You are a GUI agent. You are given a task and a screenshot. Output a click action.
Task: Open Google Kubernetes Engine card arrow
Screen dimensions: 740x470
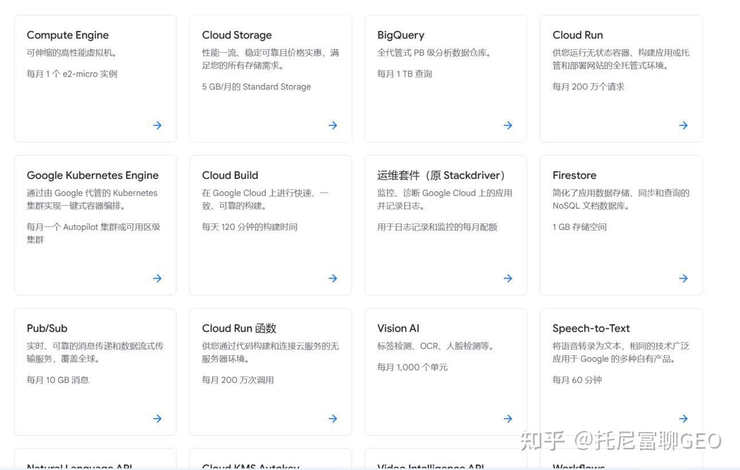point(157,278)
